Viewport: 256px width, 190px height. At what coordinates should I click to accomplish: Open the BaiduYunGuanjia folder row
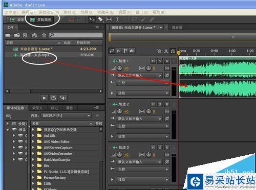(x=65, y=160)
